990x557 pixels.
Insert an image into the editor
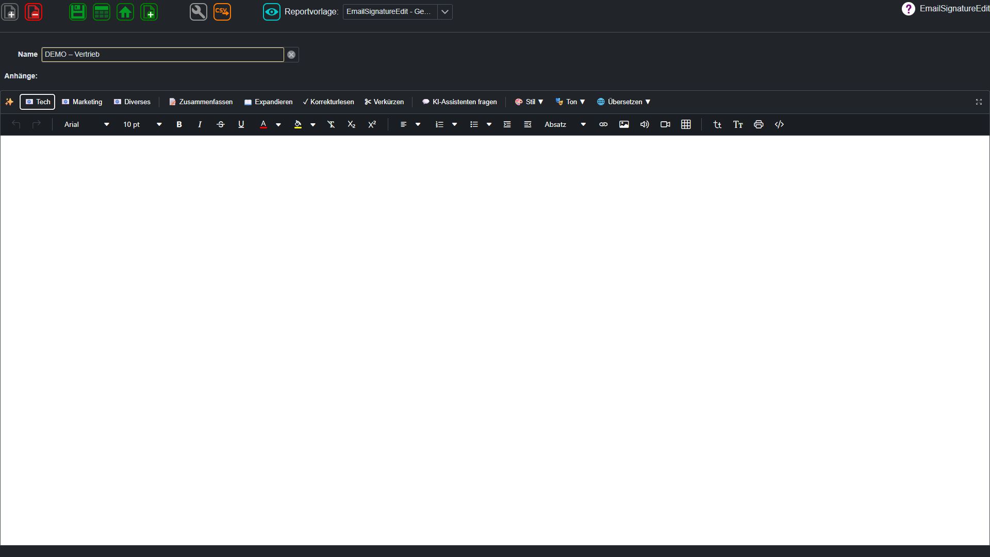click(x=624, y=124)
